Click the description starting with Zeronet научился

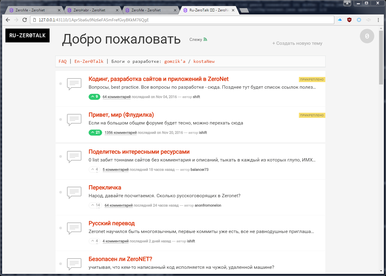point(202,232)
